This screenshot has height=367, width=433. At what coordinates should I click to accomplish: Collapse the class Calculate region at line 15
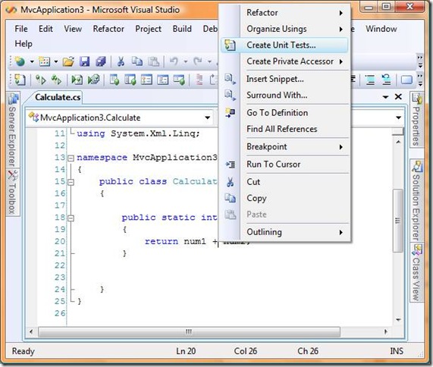[x=71, y=182]
